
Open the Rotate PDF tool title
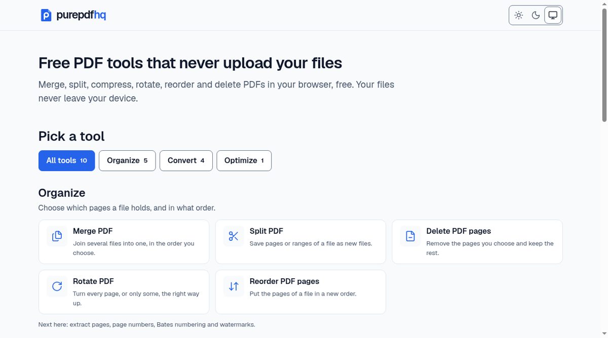pyautogui.click(x=93, y=281)
